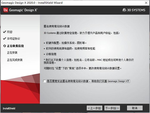Click the InstallShield label in footer

(x=9, y=108)
